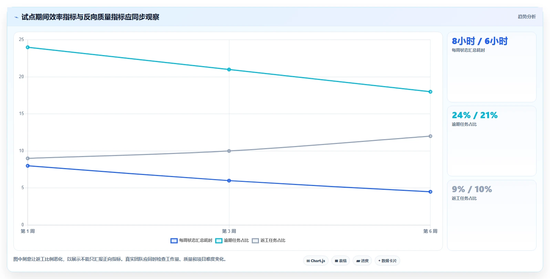
Task: Click the y-axis value 25
Action: click(x=21, y=40)
